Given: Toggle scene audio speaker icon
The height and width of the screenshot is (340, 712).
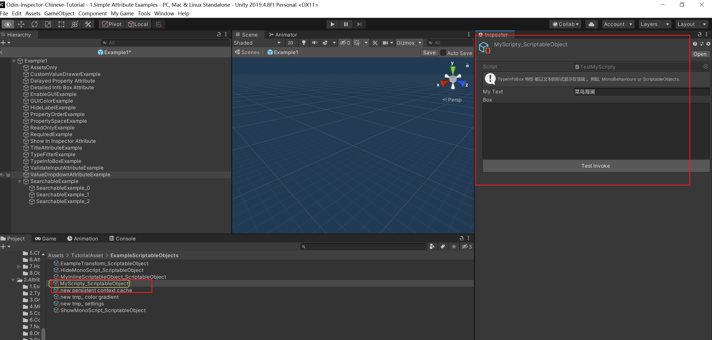Looking at the screenshot, I should pyautogui.click(x=315, y=43).
